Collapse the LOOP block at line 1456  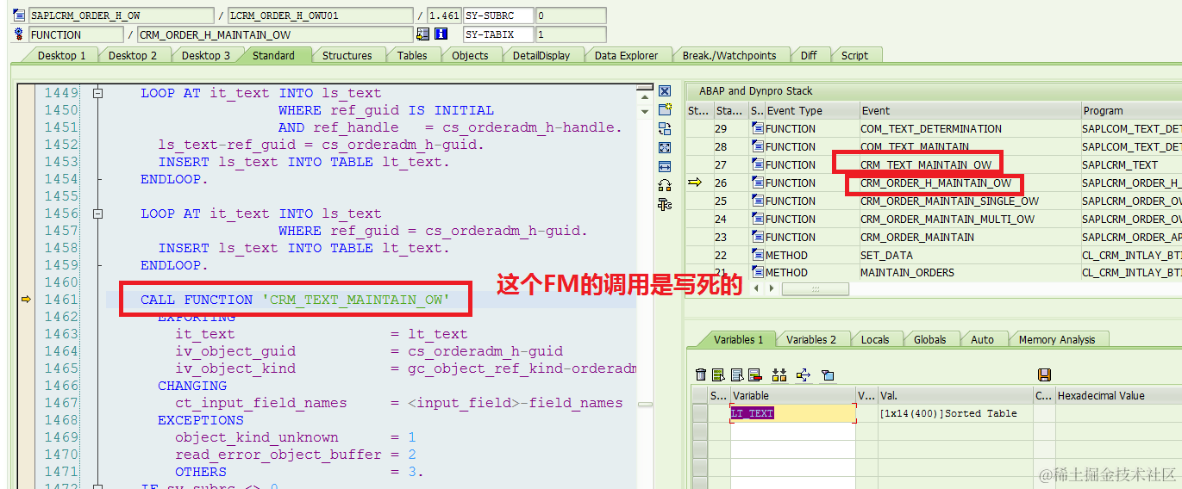coord(98,214)
